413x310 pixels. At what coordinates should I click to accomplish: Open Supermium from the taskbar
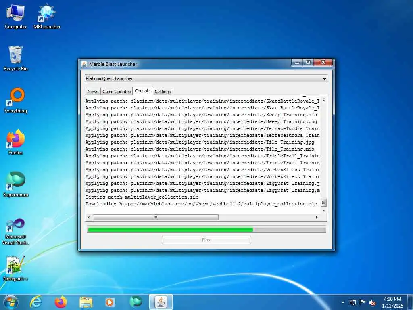136,302
